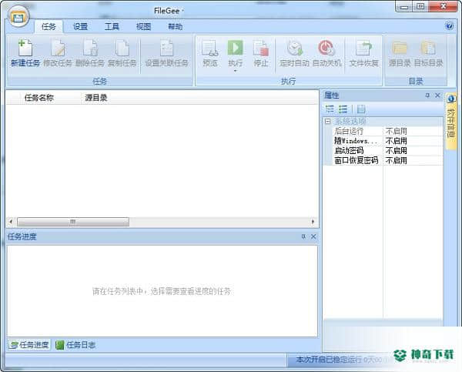
Task: Open the 视图 ribbon tab
Action: (x=143, y=27)
